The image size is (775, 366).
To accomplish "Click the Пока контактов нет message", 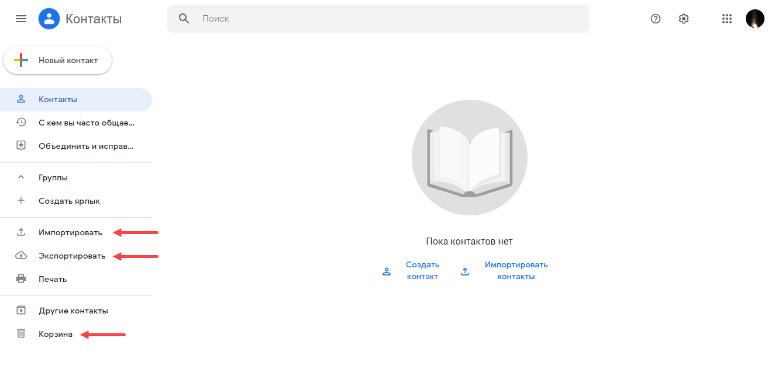I will [x=469, y=241].
